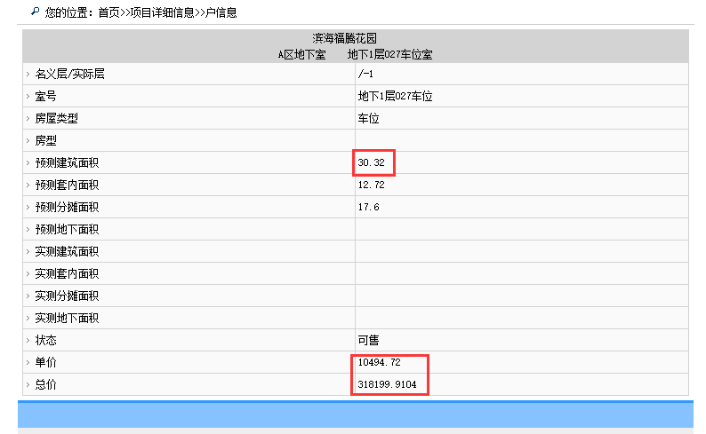
Task: Click the 10494.72 unit price value
Action: pos(379,362)
